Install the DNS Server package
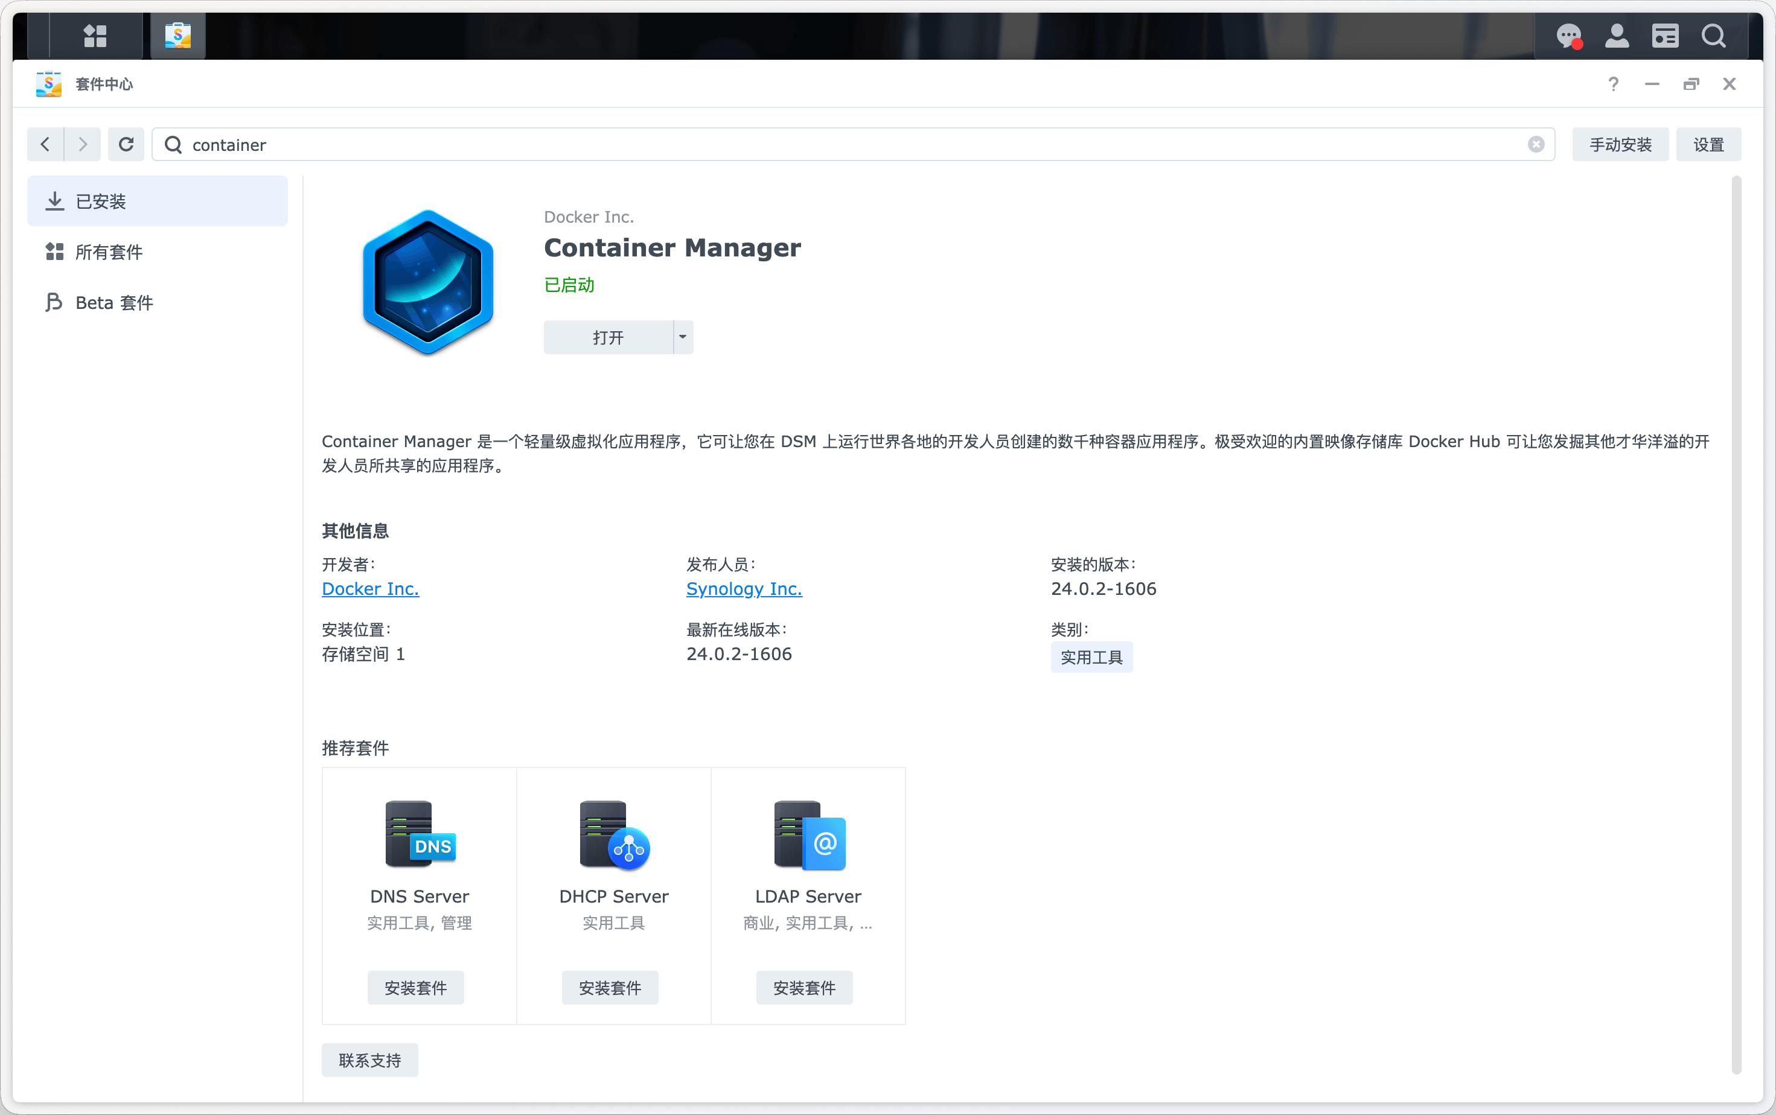 (415, 988)
